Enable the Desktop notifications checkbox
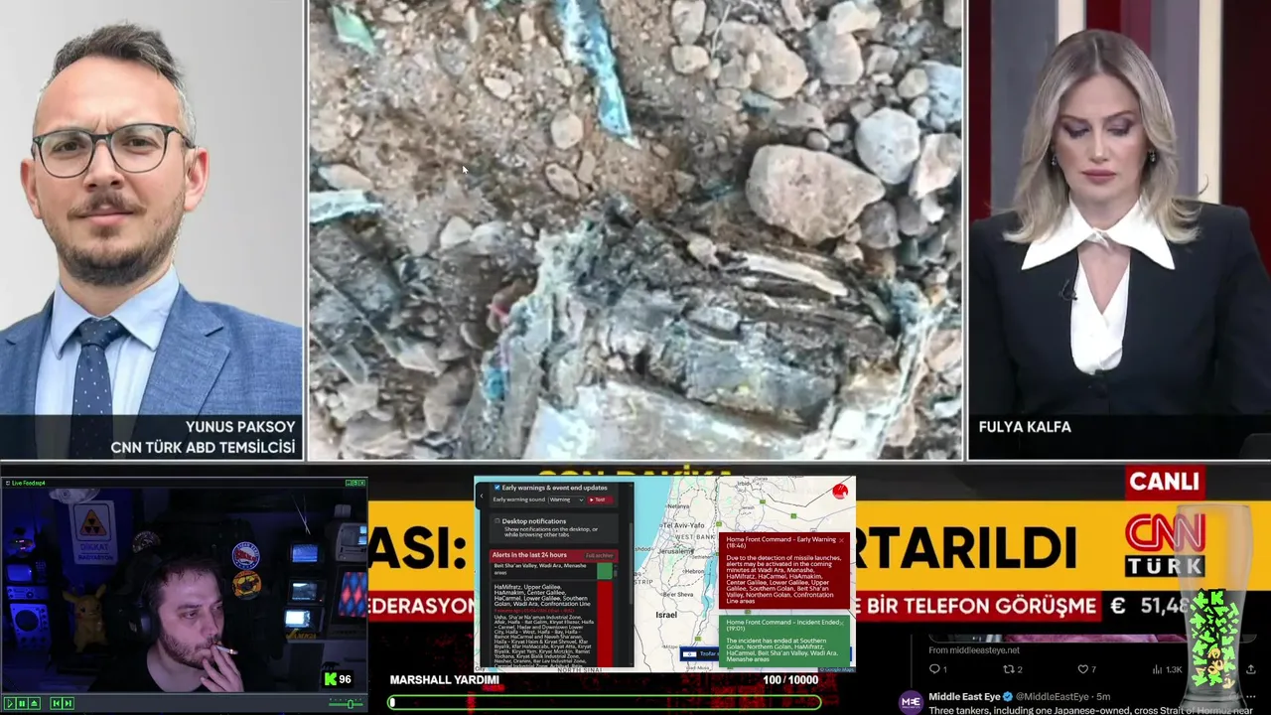The width and height of the screenshot is (1271, 715). coord(496,521)
